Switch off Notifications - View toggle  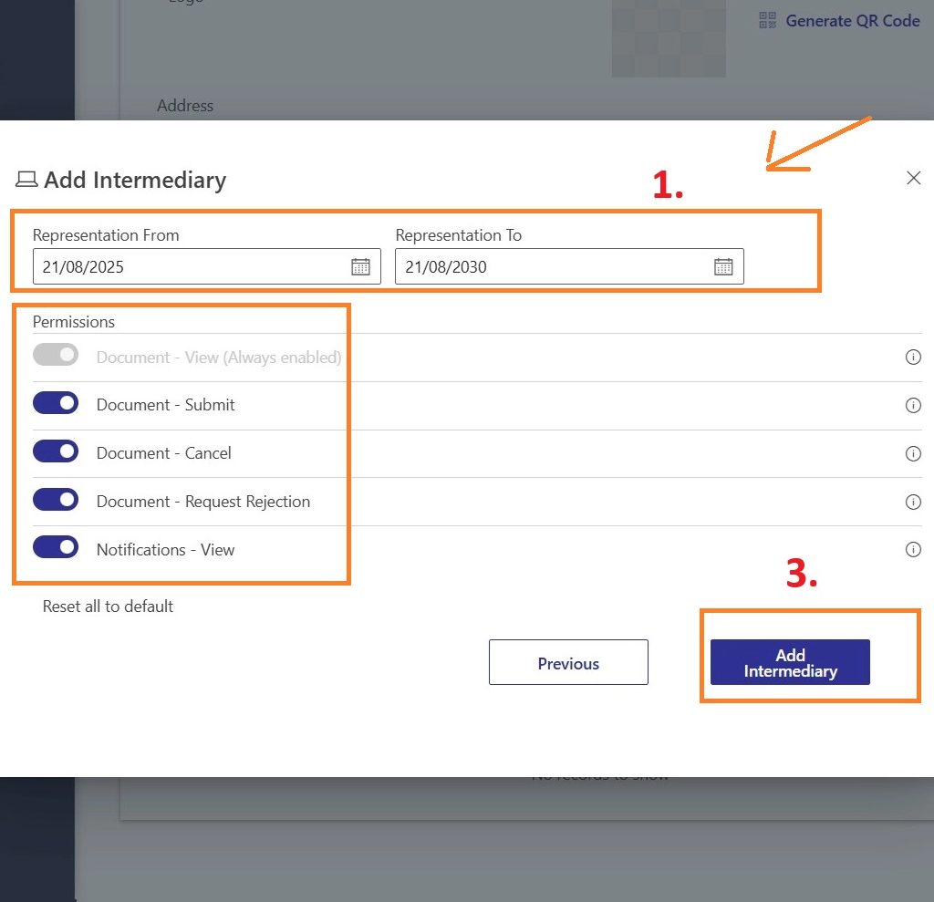click(56, 549)
